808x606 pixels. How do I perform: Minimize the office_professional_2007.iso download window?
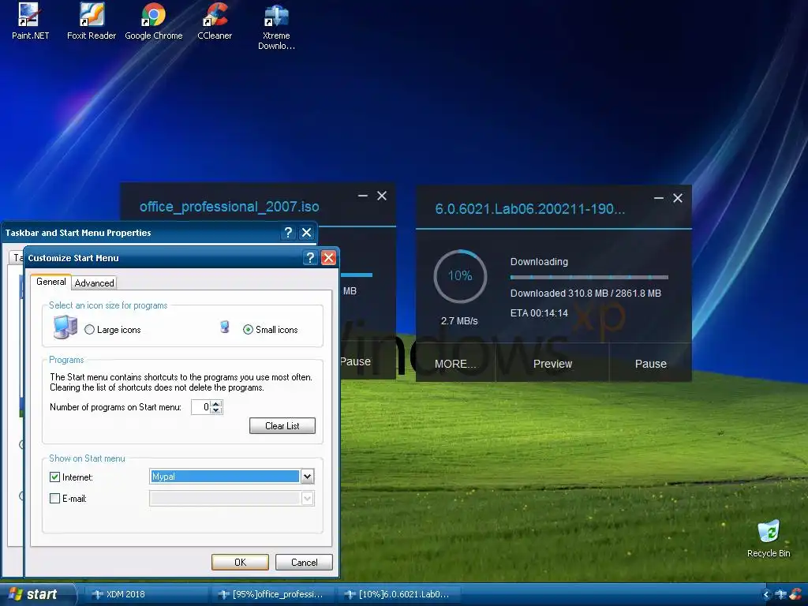pyautogui.click(x=363, y=196)
